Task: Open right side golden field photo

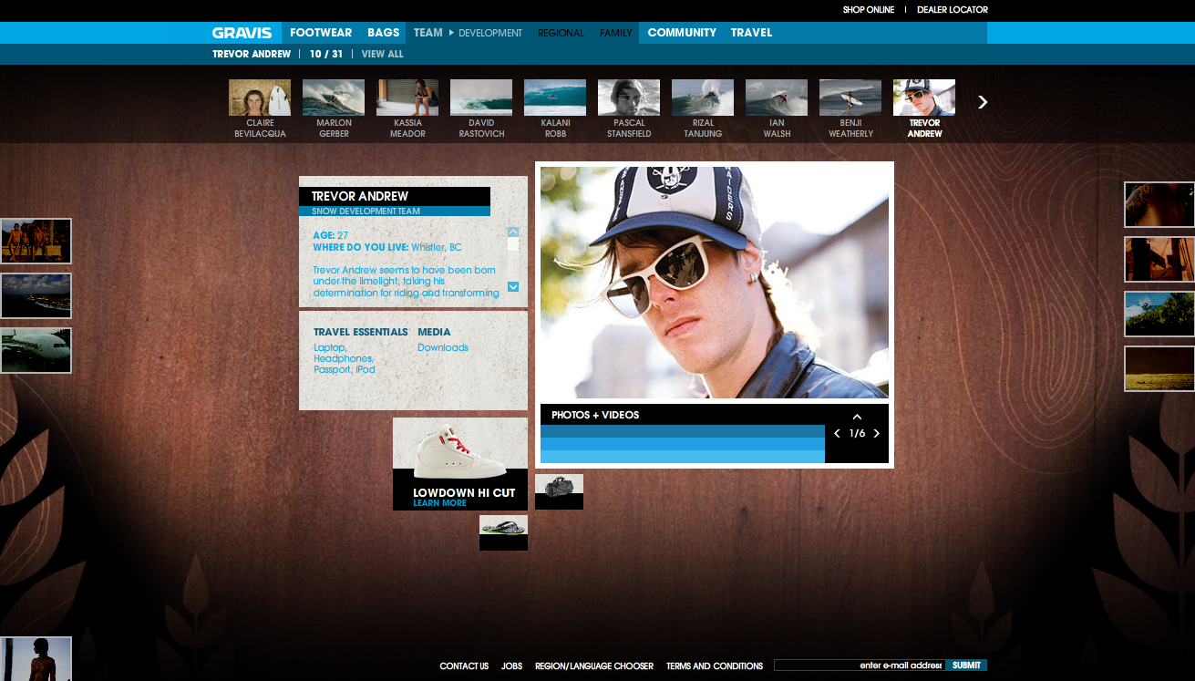Action: click(1159, 368)
